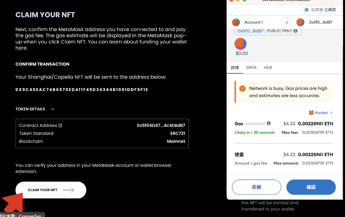
Task: Click the PUBLIC MINT info icon
Action: click(295, 31)
